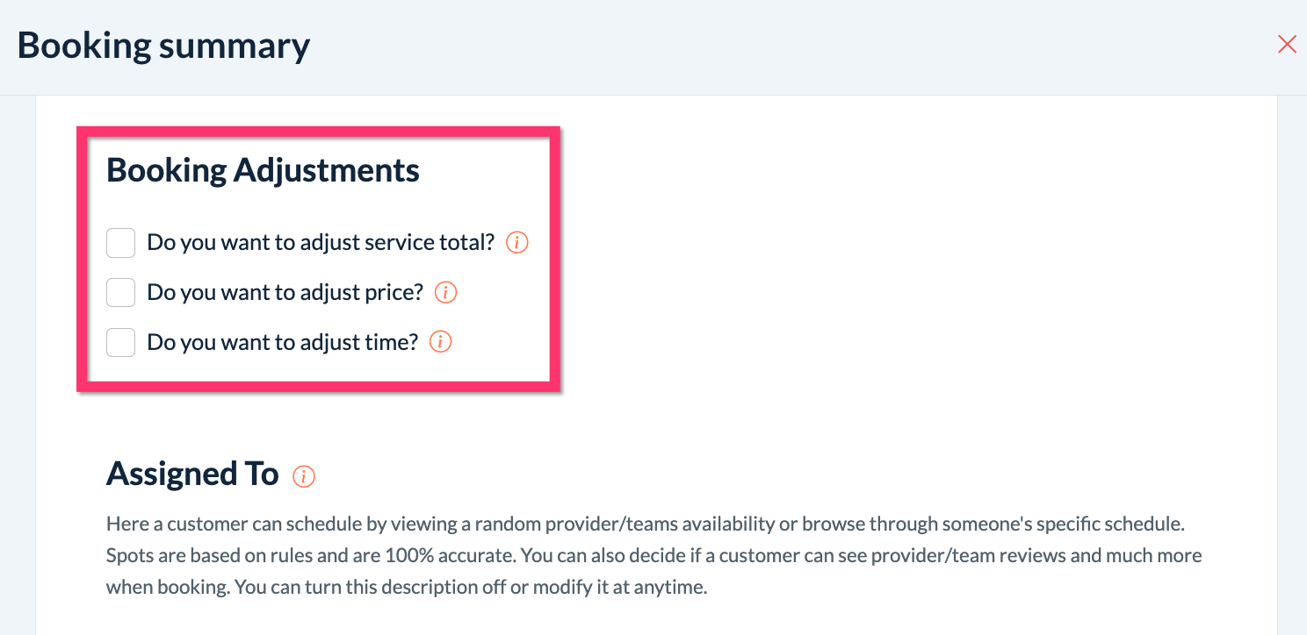Show info tooltip for adjust service total
1307x635 pixels.
[517, 242]
